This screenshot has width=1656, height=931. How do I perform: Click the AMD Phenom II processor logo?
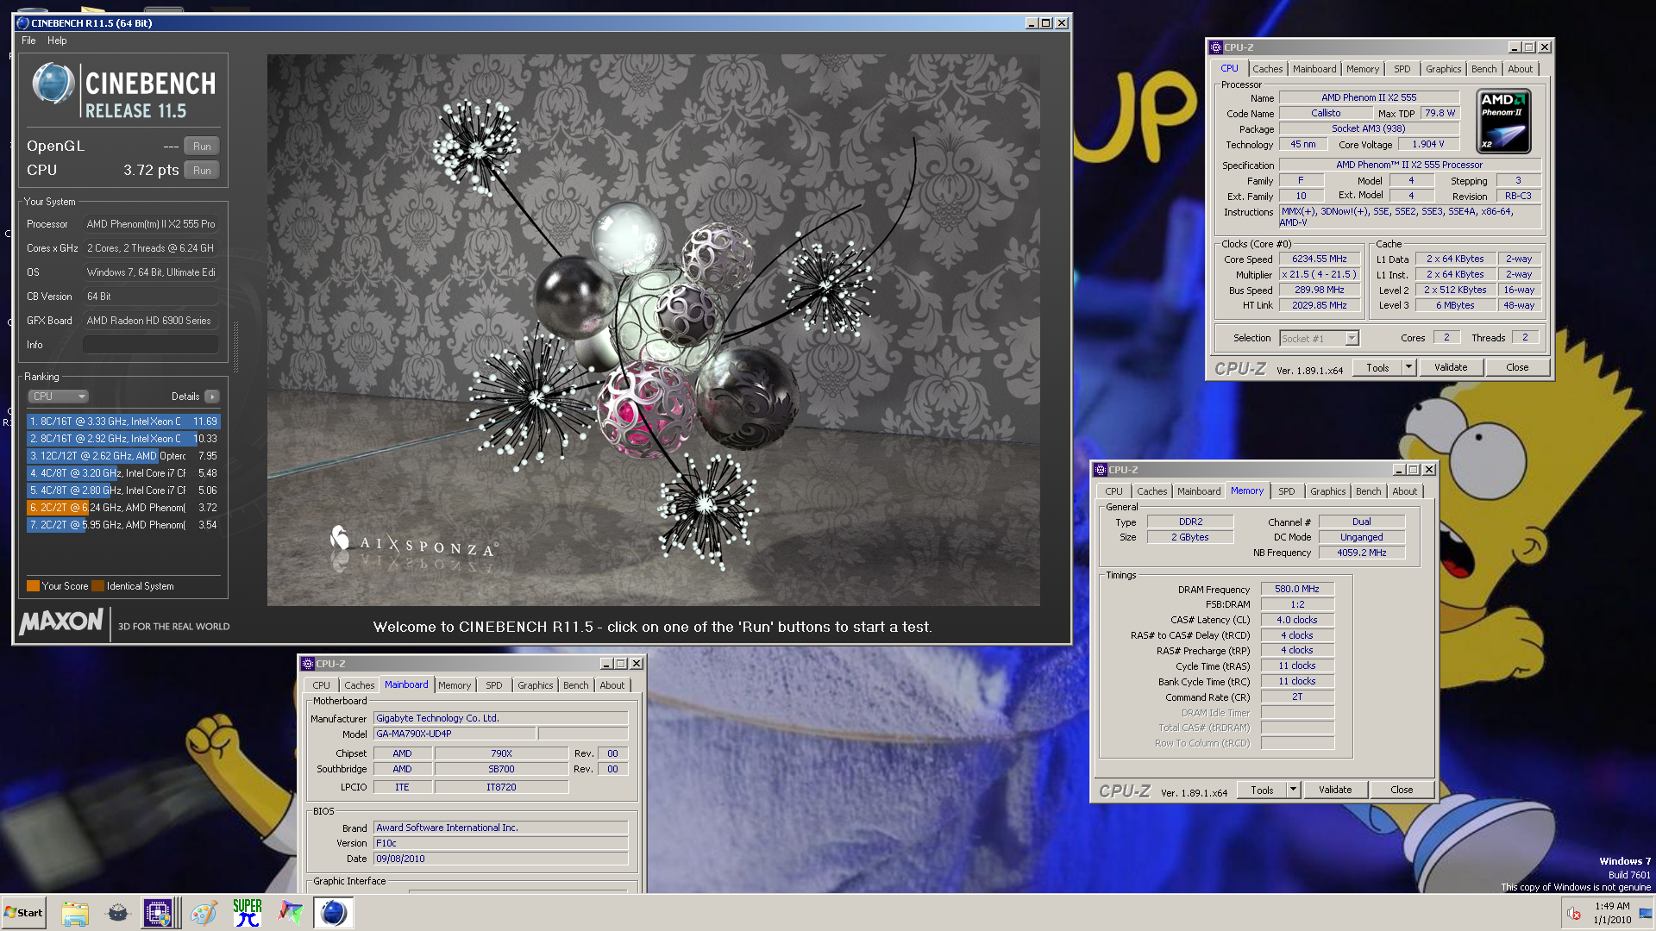(x=1503, y=122)
